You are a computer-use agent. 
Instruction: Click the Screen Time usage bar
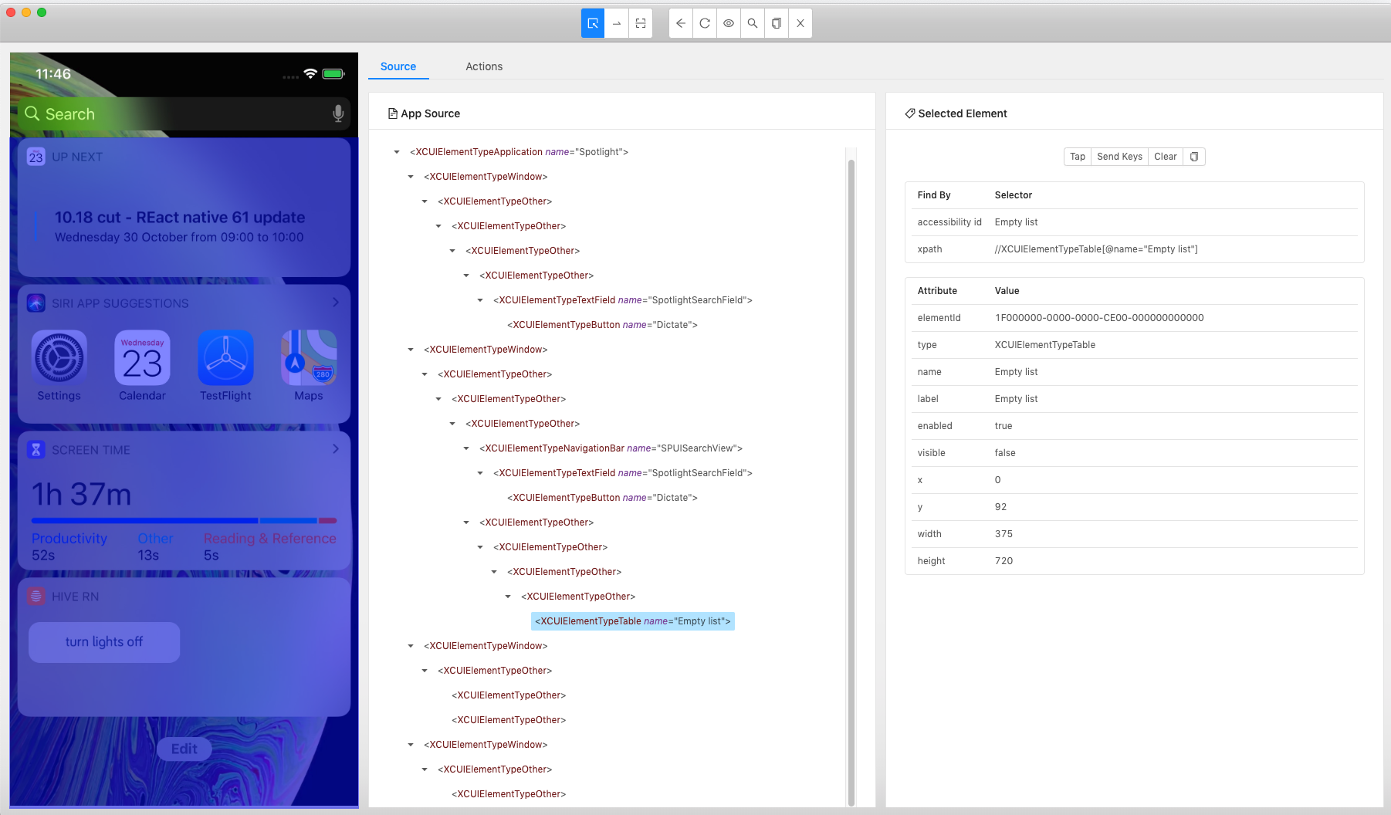pyautogui.click(x=184, y=521)
